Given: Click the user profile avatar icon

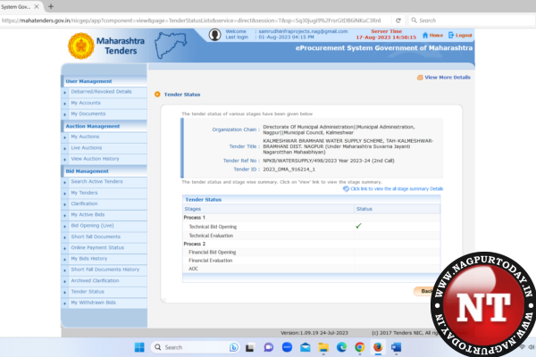Looking at the screenshot, I should (x=214, y=35).
